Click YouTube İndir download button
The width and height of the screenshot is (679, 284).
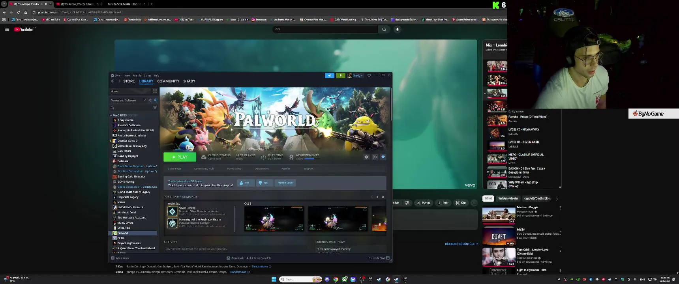(443, 203)
